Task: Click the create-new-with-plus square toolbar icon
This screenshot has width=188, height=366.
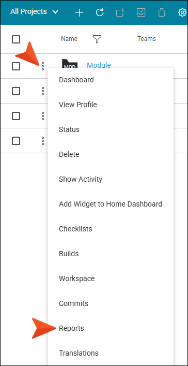Action: 120,12
